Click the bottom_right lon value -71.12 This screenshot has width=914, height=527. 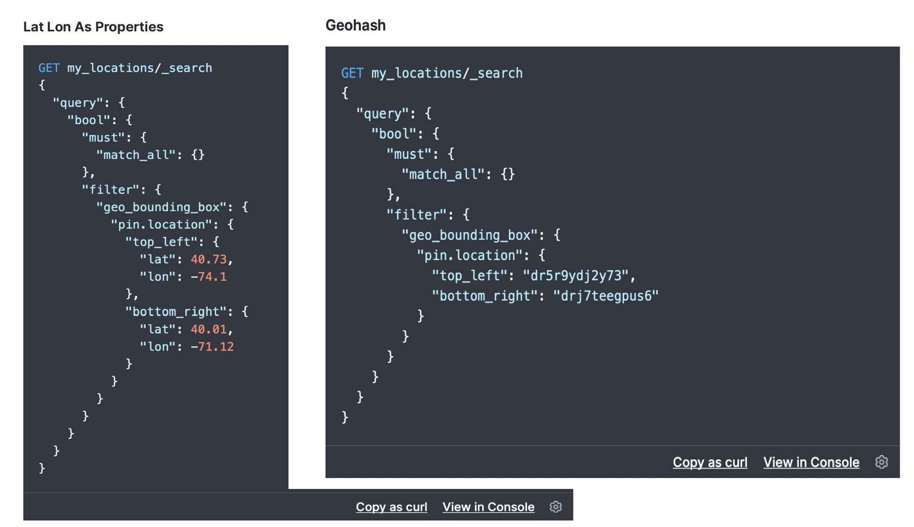(212, 347)
